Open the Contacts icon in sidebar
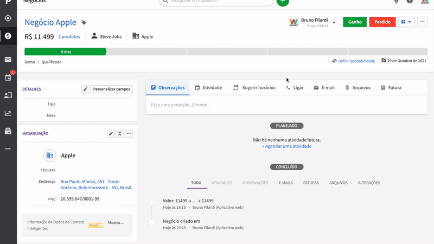The width and height of the screenshot is (434, 244). click(8, 95)
